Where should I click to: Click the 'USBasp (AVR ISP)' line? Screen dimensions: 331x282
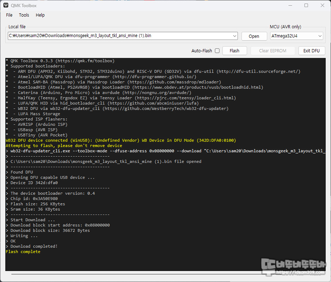[32, 130]
